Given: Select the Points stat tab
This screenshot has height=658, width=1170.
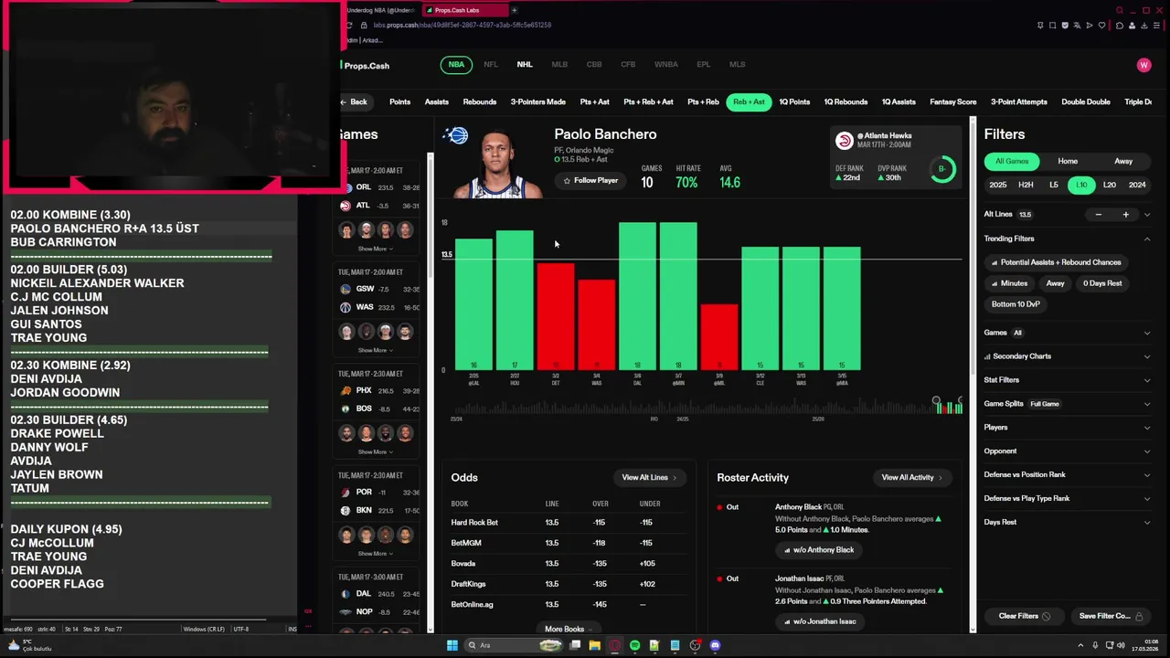Looking at the screenshot, I should point(399,102).
